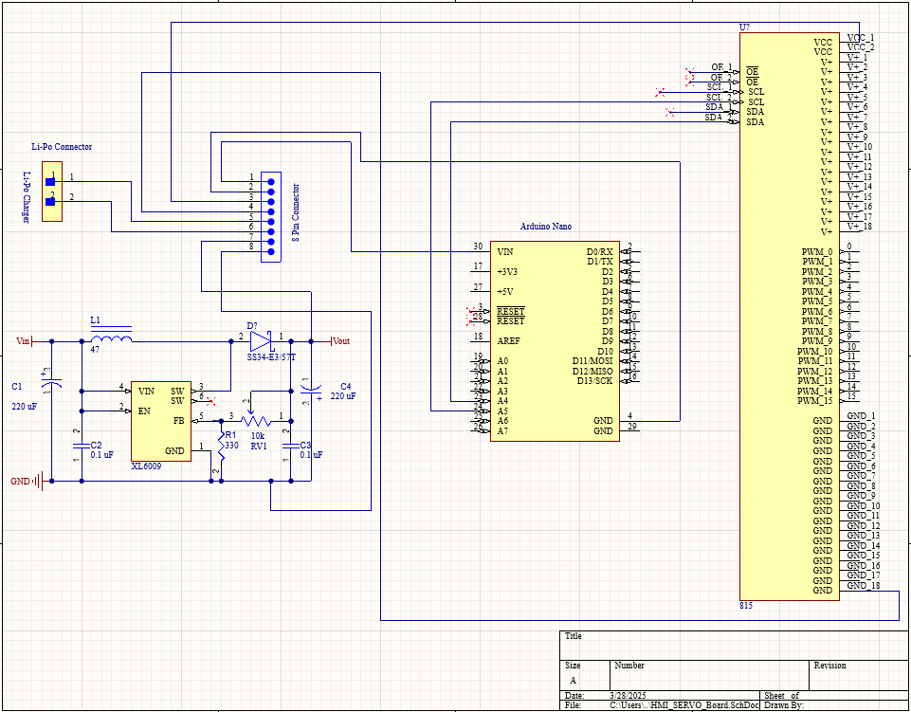This screenshot has height=712, width=911.
Task: Click the Drawn By field
Action: [832, 705]
